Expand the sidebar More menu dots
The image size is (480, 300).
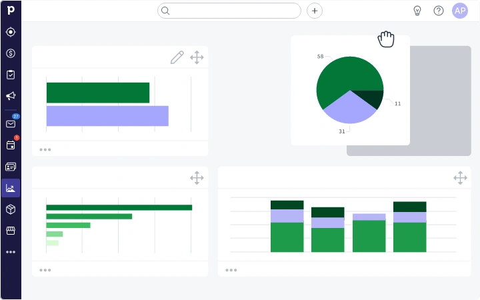click(x=11, y=252)
